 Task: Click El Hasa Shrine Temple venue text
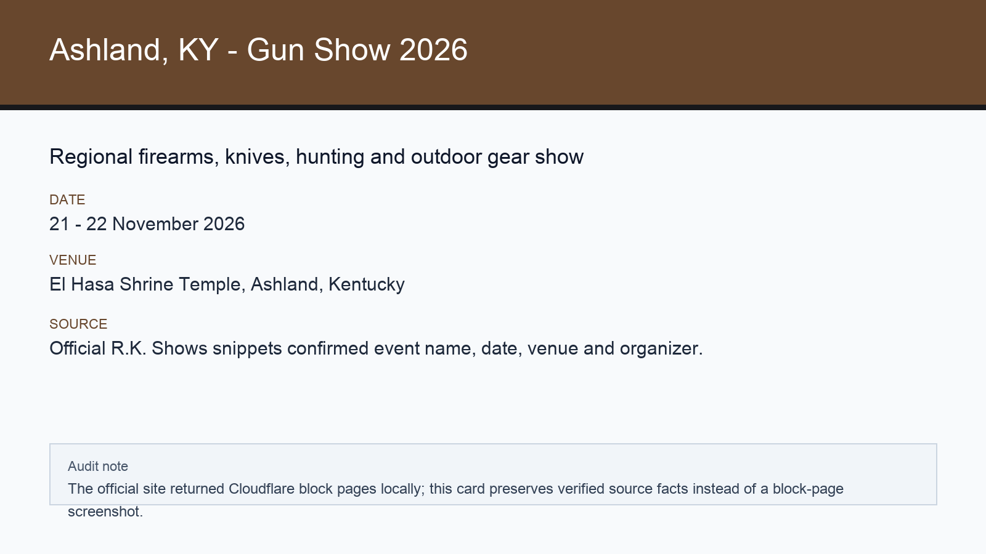pos(227,284)
